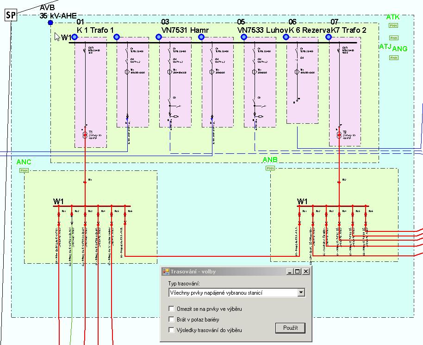Click the 'K 1 Trafo 1' bay label
Viewport: 423px width, 345px height.
[x=95, y=30]
